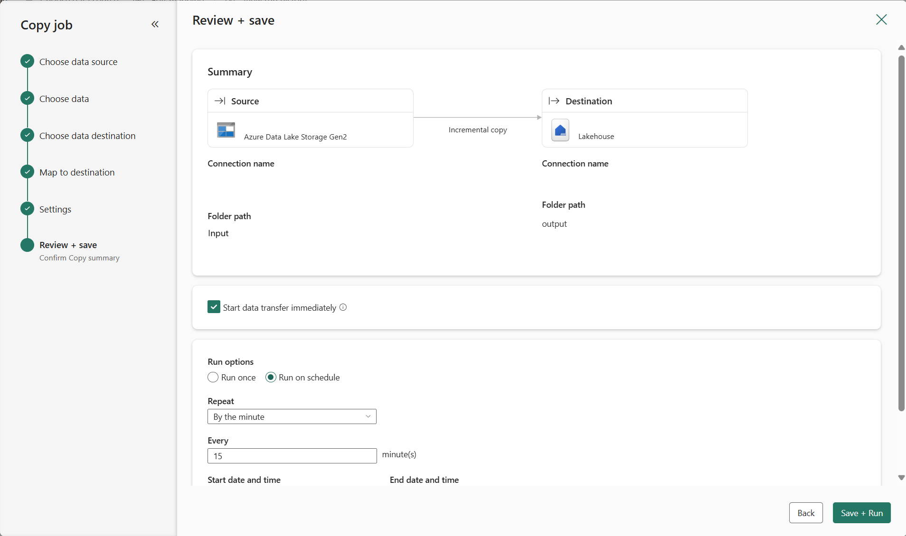
Task: Go to the Map to destination step
Action: 77,172
